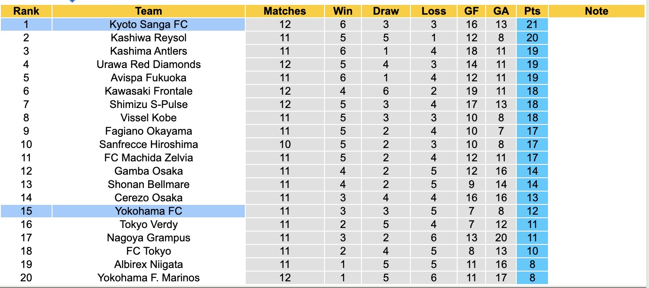Click the Team column header
649x288 pixels.
pyautogui.click(x=149, y=11)
